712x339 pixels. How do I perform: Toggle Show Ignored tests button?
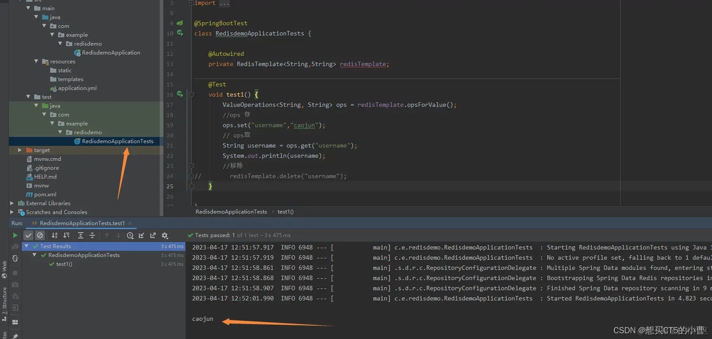[x=40, y=235]
